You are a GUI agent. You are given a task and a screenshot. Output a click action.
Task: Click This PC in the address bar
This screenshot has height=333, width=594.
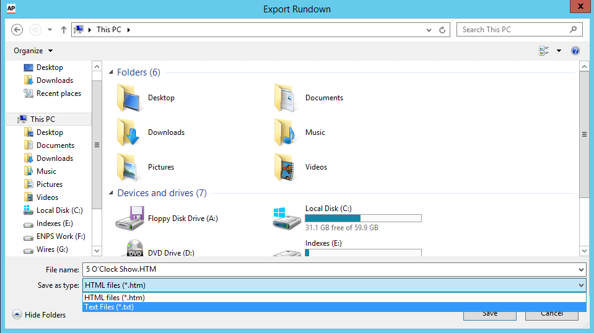pyautogui.click(x=109, y=30)
